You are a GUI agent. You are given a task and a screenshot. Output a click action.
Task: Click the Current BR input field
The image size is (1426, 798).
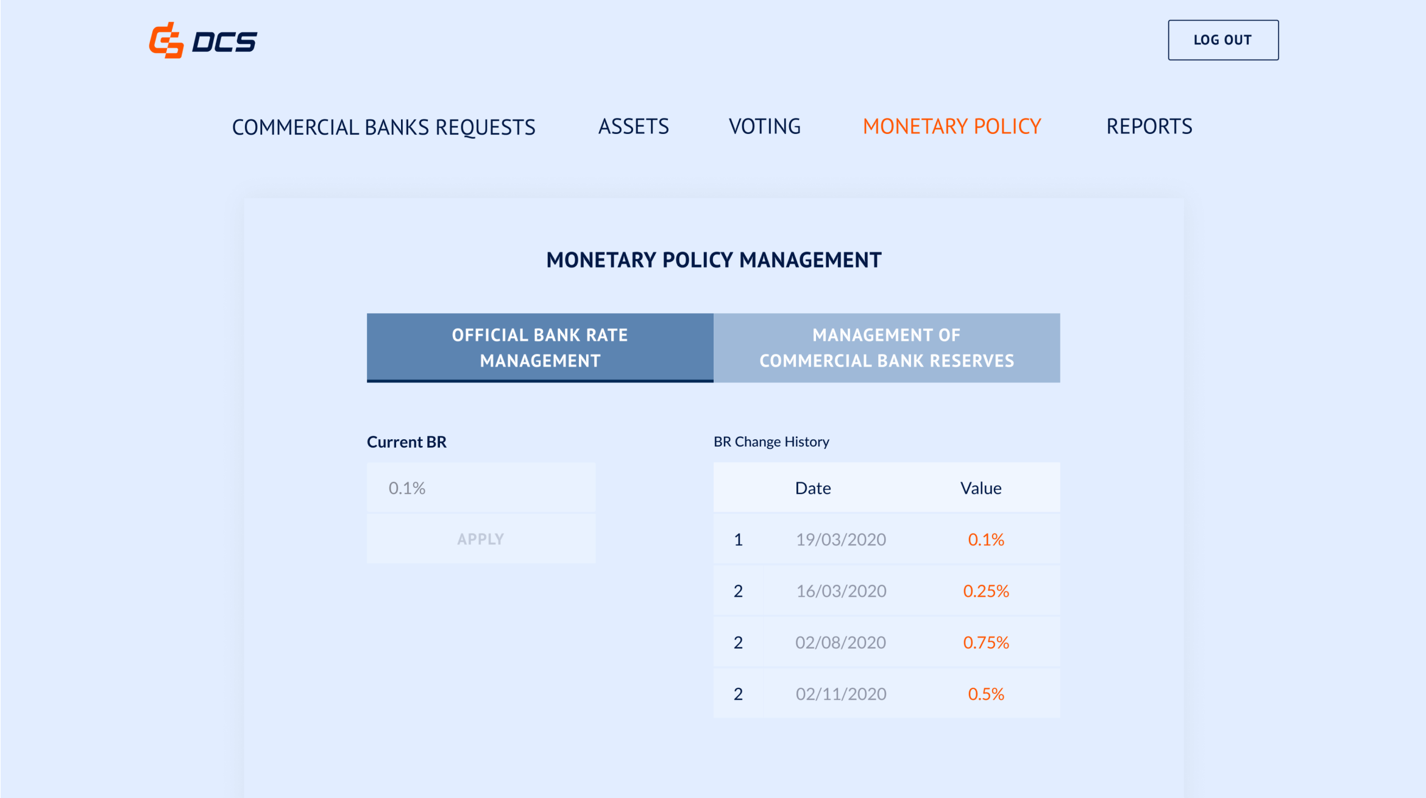click(481, 488)
